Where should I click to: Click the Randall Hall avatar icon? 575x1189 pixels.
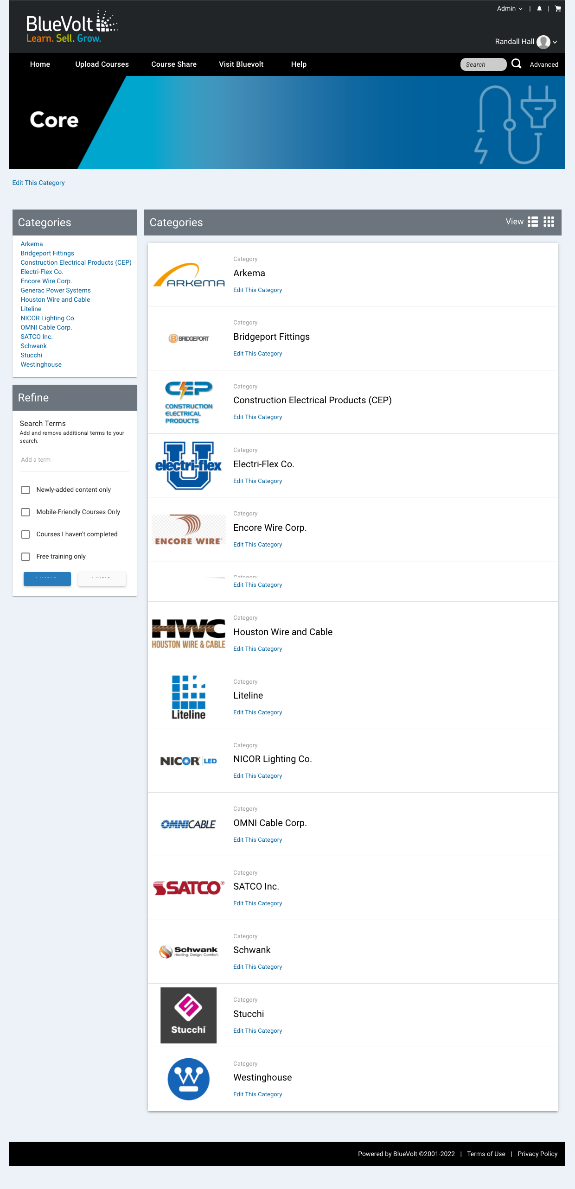tap(543, 42)
